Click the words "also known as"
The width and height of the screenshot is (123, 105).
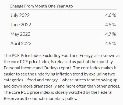[x=107, y=56]
